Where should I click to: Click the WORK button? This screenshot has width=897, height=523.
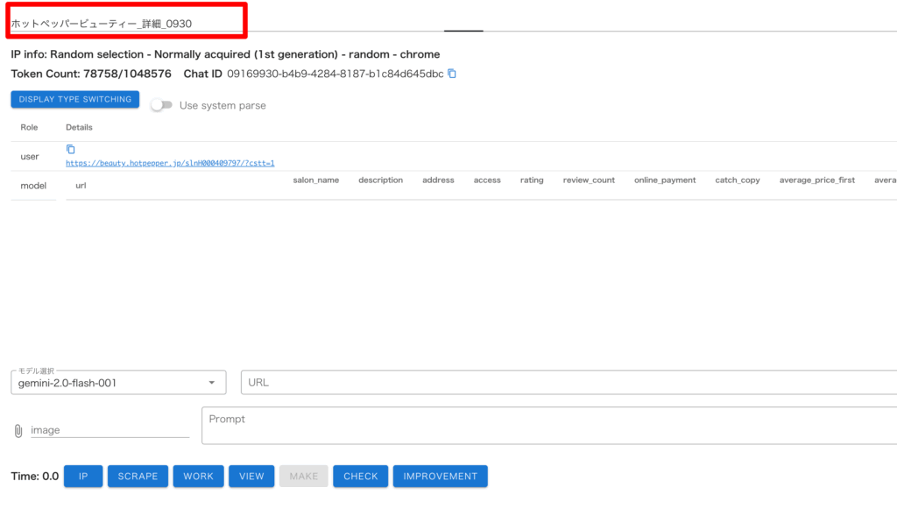click(x=198, y=477)
